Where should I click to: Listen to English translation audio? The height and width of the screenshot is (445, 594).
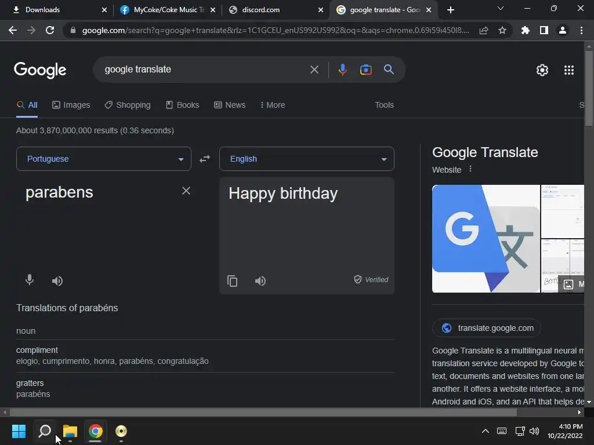(x=260, y=281)
